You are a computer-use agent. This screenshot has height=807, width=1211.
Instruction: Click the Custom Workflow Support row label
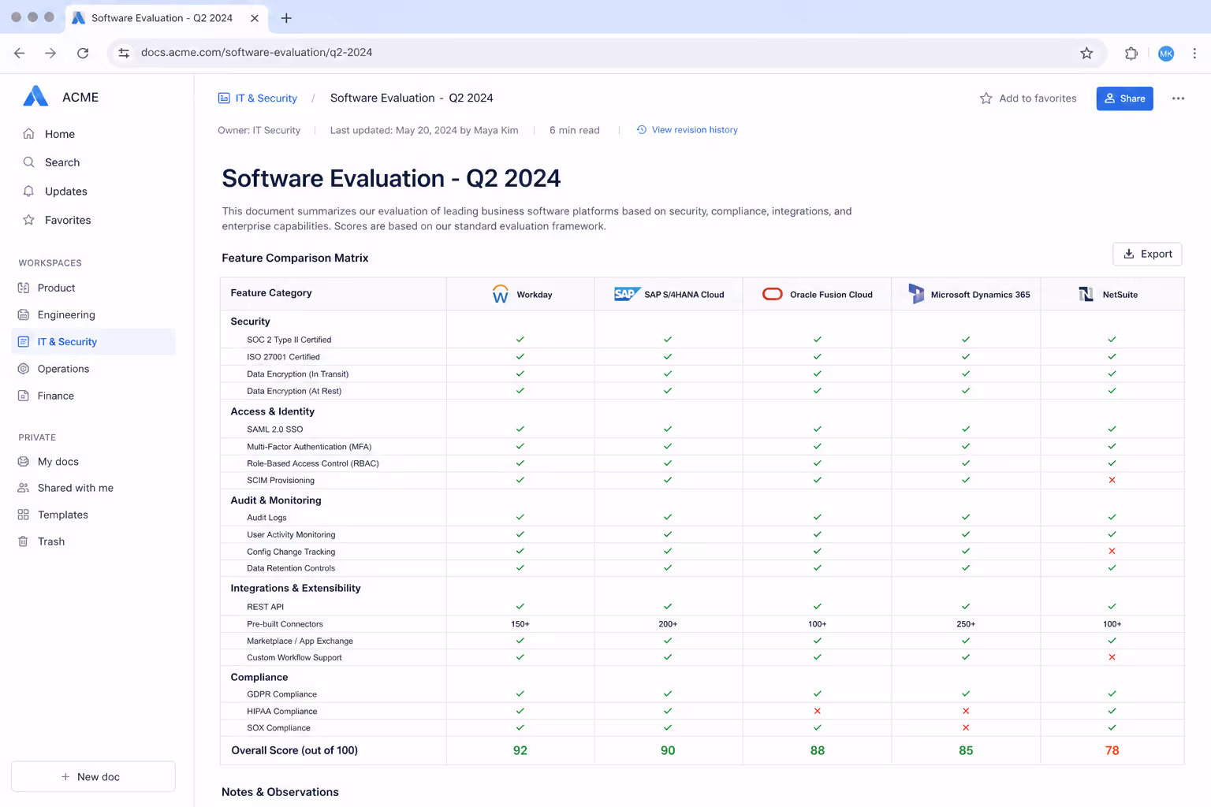tap(294, 657)
